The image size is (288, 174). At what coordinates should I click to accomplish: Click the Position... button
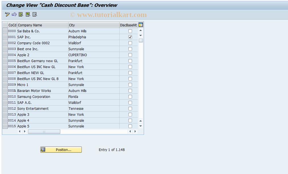point(61,150)
